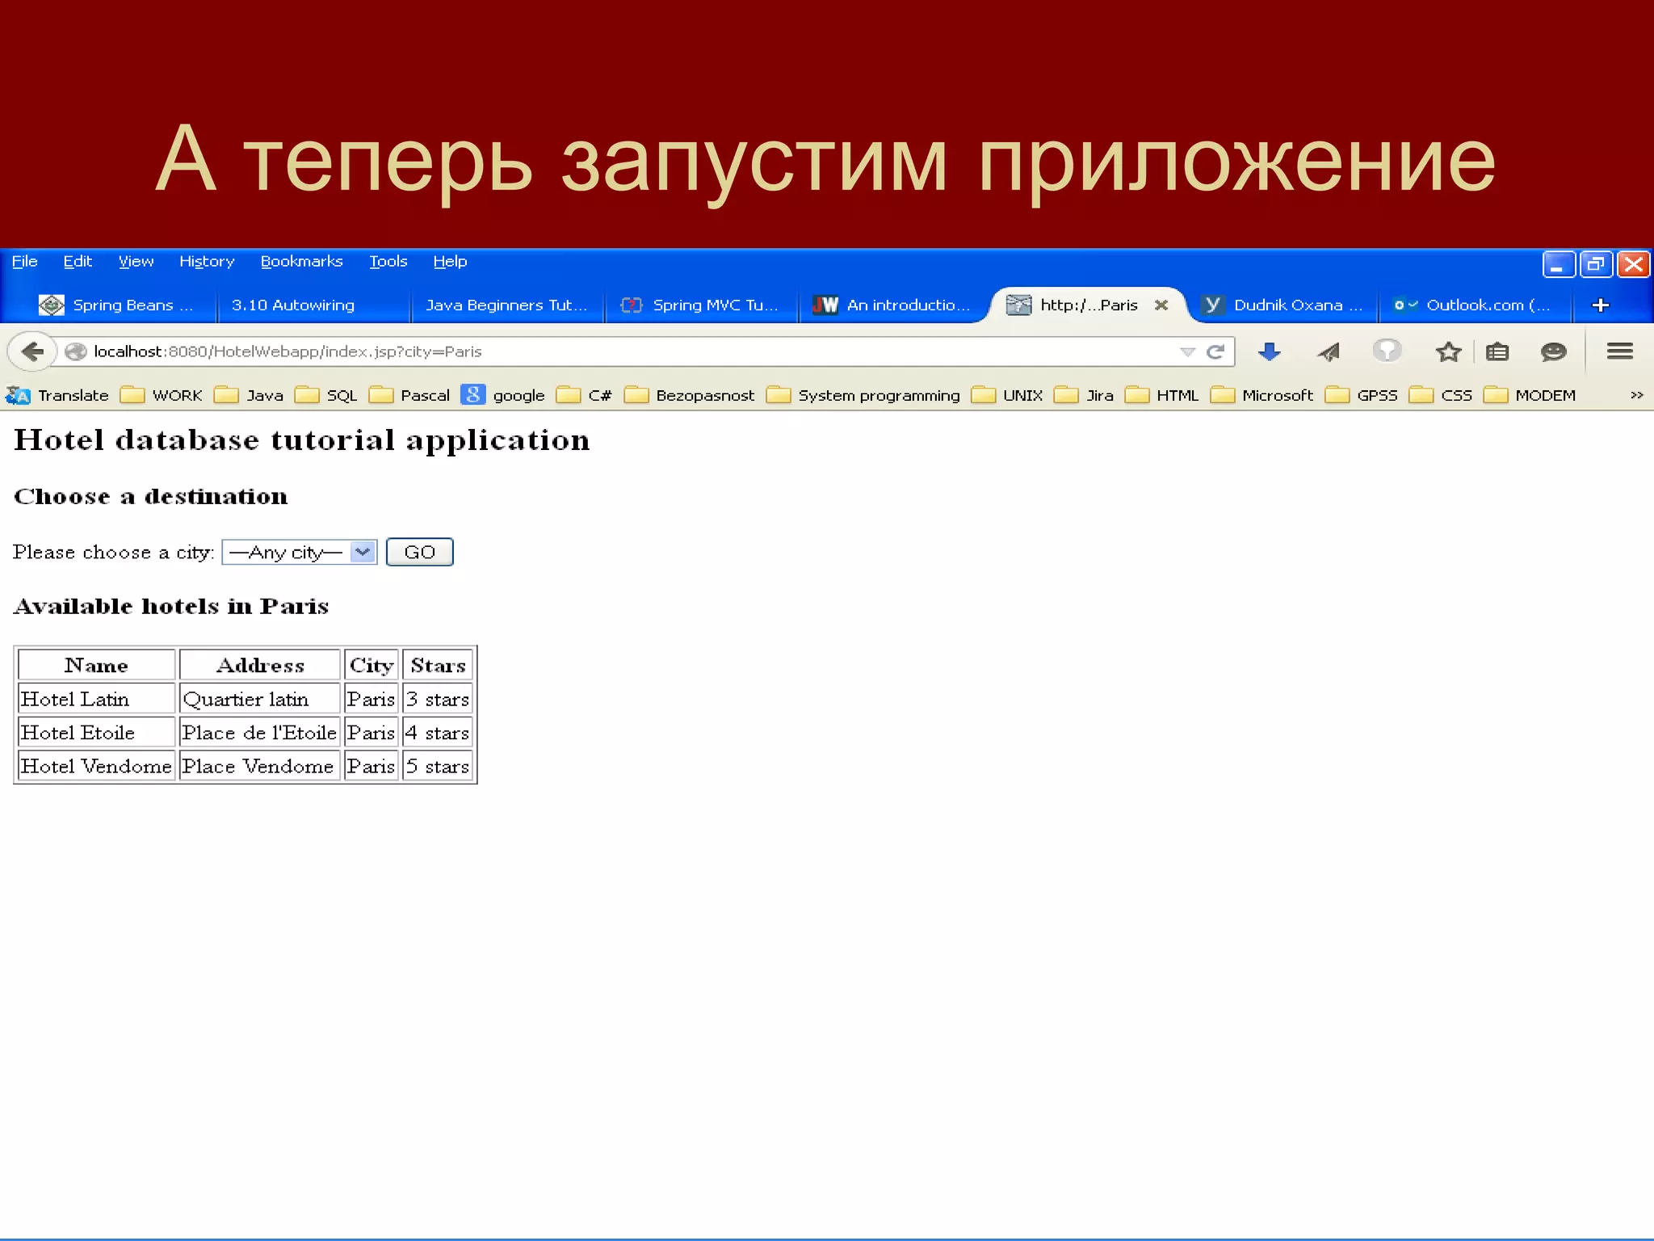
Task: Click the Translate bookmark icon
Action: click(18, 395)
